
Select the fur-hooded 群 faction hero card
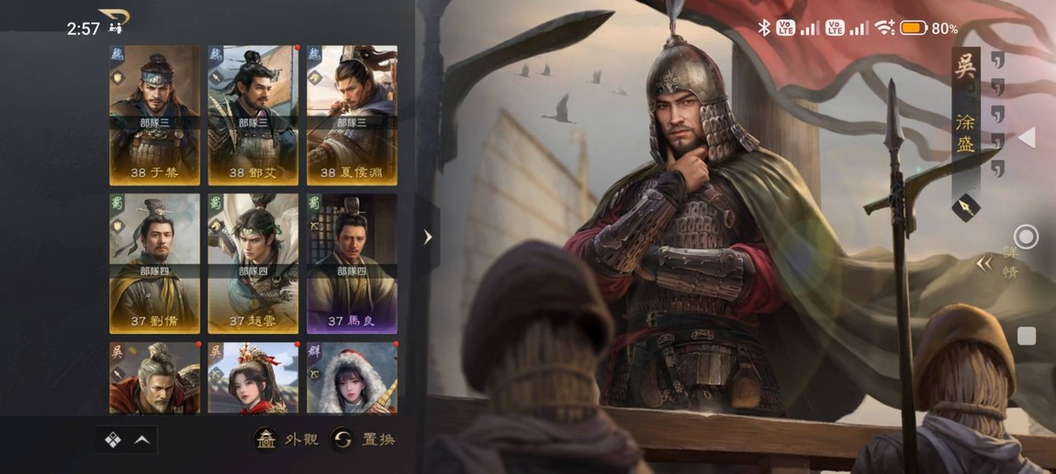coord(352,378)
